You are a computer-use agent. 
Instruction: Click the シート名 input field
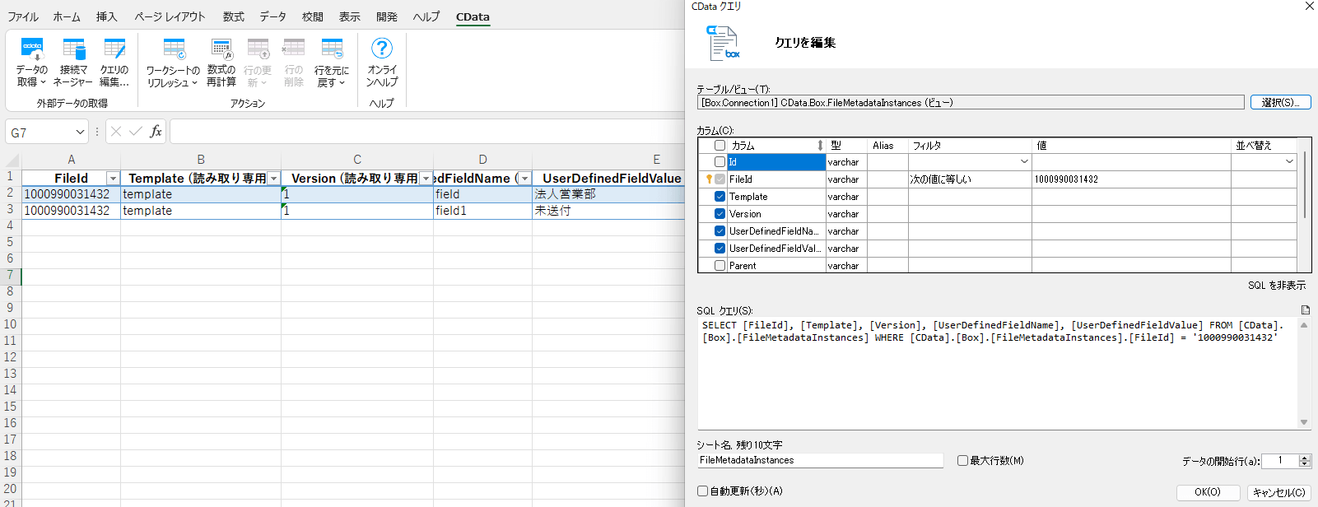[x=819, y=461]
